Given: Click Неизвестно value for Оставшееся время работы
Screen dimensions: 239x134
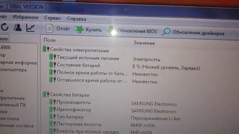Looking at the screenshot, I should [x=145, y=82].
